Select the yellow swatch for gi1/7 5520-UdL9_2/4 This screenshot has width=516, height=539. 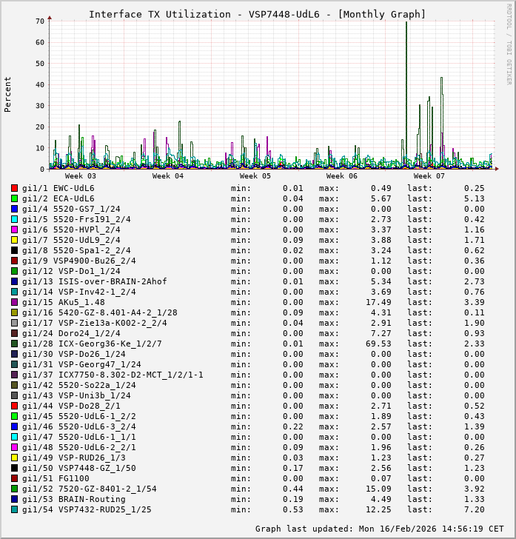click(15, 240)
